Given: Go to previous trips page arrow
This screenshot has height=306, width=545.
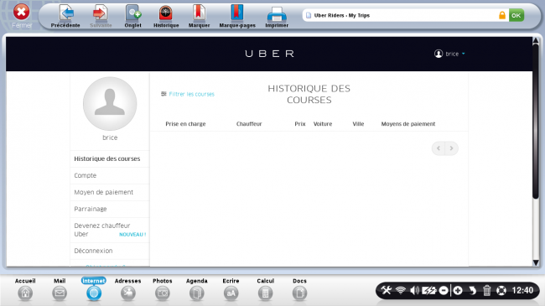Looking at the screenshot, I should [439, 148].
